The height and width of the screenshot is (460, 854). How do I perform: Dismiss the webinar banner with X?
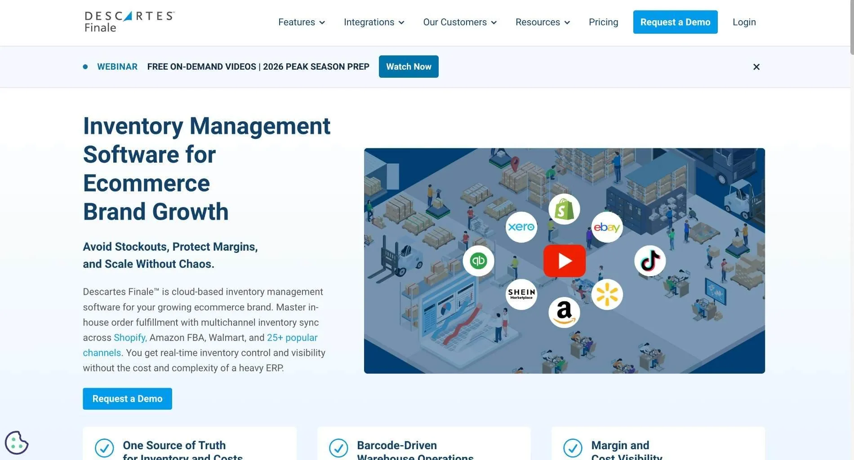coord(756,66)
